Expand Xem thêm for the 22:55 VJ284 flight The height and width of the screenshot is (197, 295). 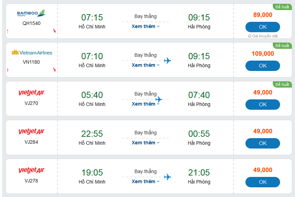(146, 143)
